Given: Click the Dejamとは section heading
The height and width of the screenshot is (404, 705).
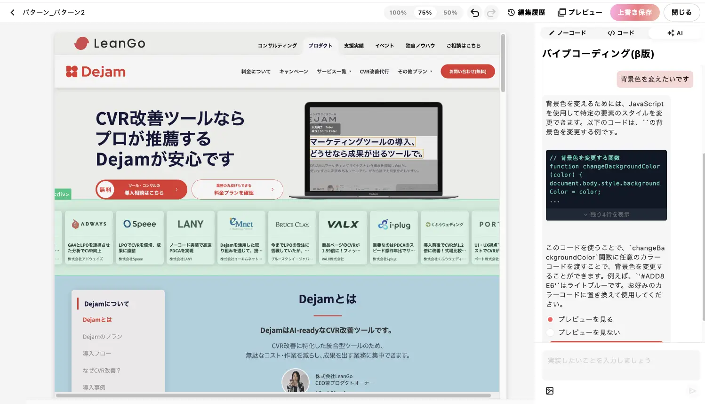Looking at the screenshot, I should click(328, 299).
